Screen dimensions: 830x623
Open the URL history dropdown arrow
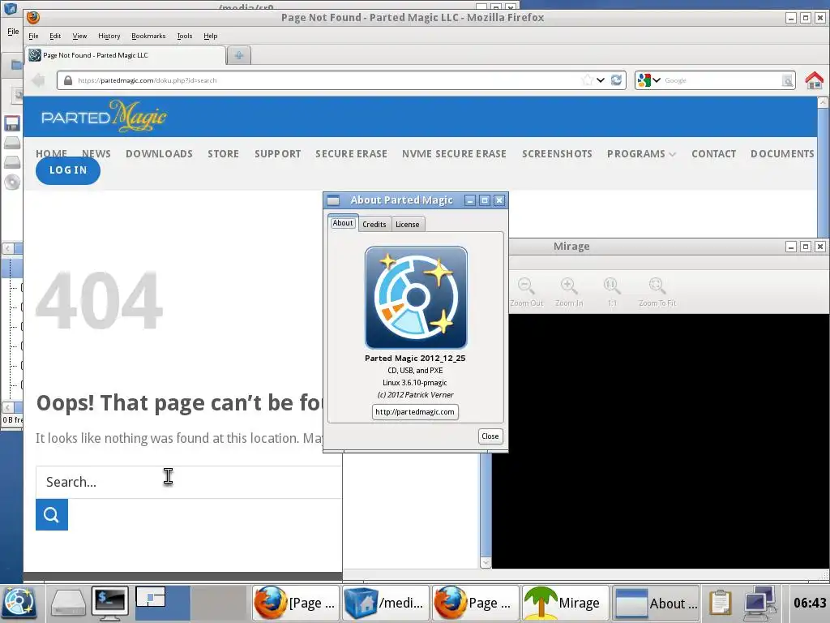pos(601,80)
